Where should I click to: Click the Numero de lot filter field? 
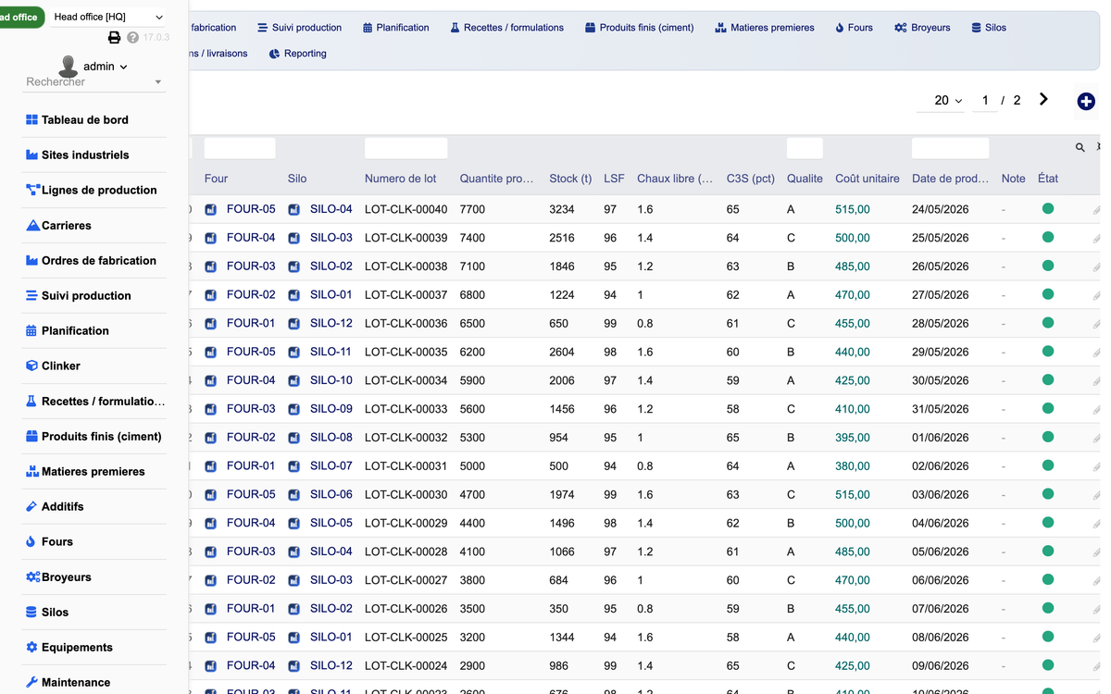(406, 148)
